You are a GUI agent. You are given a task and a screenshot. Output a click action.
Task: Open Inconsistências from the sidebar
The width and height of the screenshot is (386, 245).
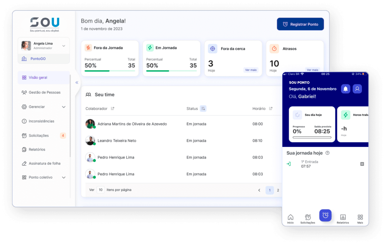pyautogui.click(x=41, y=121)
